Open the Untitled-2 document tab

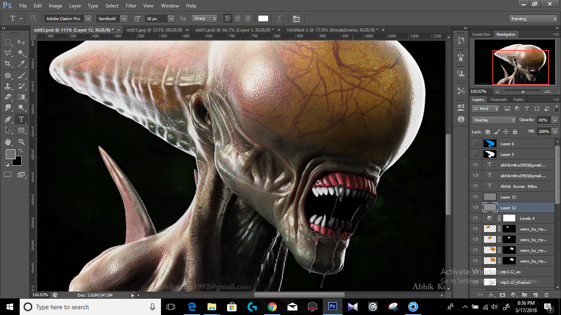point(333,30)
